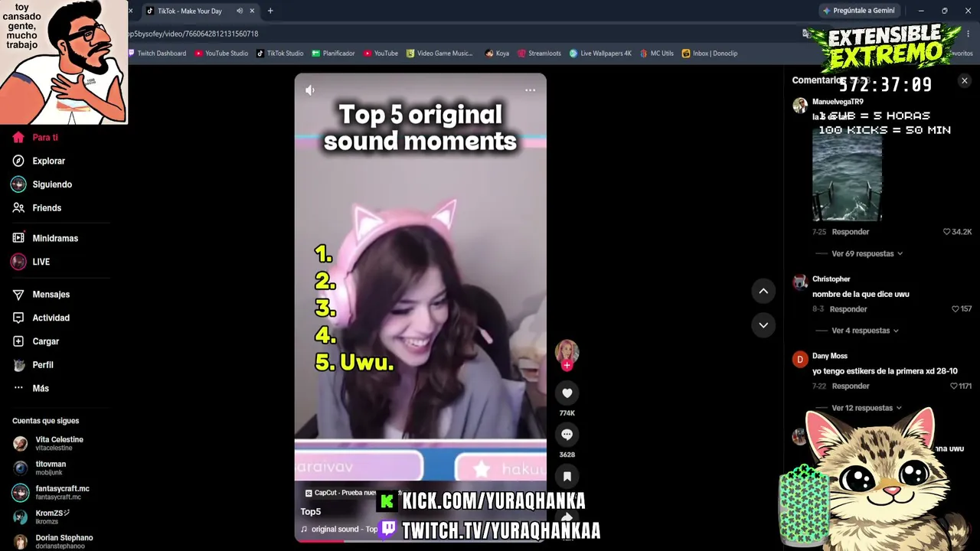This screenshot has width=980, height=551.
Task: Open Perfil page
Action: pyautogui.click(x=33, y=365)
